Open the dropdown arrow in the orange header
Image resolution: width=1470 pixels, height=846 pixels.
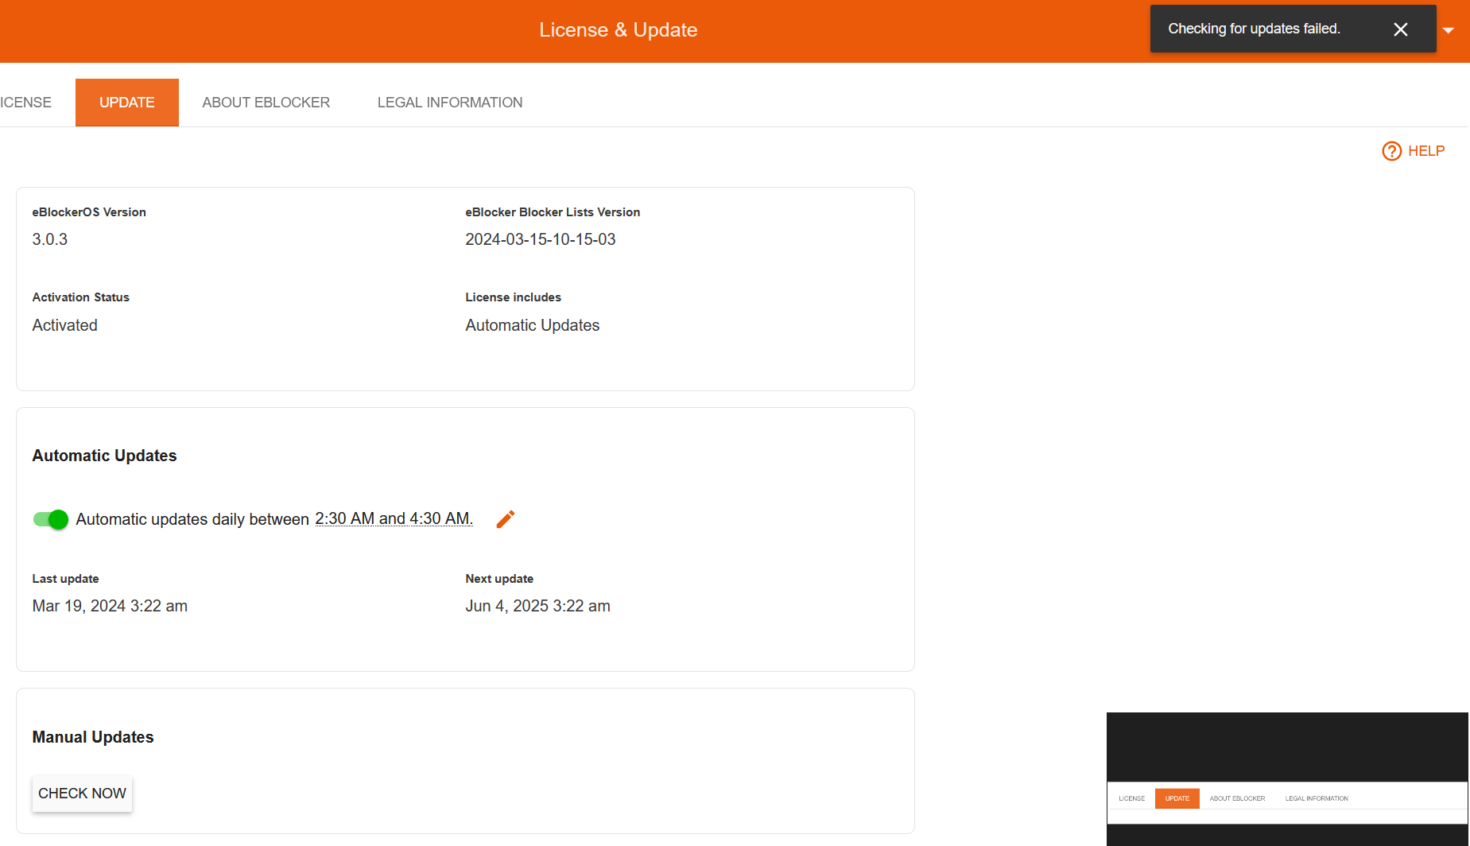(1449, 30)
